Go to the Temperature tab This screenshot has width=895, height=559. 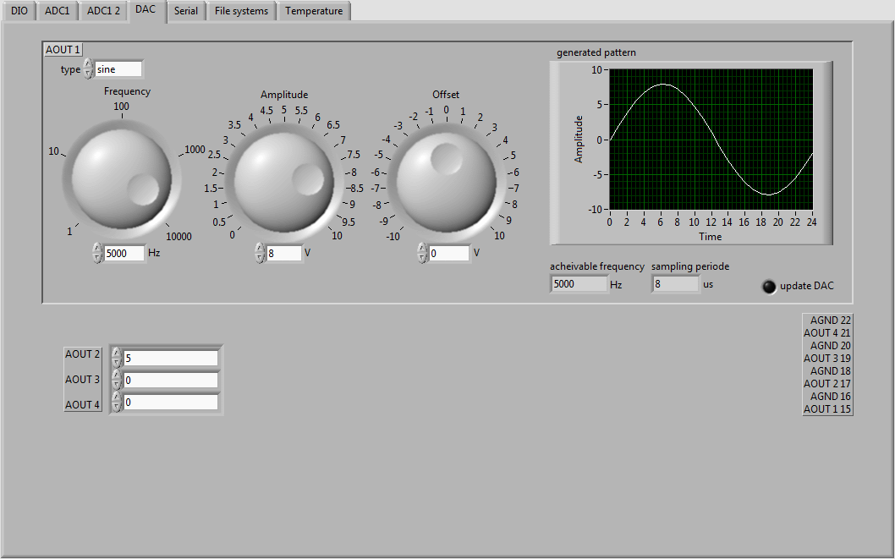pos(314,11)
